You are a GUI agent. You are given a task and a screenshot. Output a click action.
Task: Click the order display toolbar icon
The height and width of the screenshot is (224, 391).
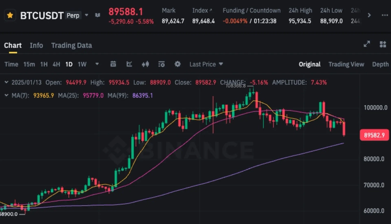(x=161, y=64)
